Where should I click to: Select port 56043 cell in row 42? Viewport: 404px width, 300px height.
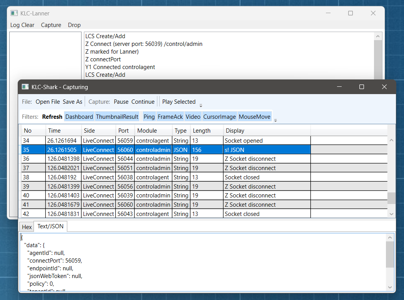click(125, 214)
